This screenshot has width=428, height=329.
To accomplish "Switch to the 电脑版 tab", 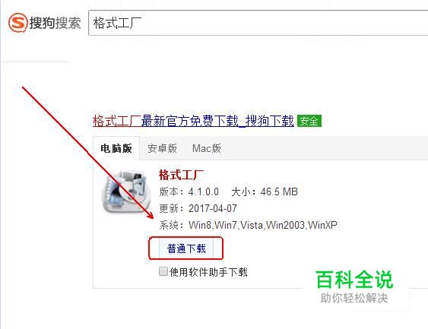I will pyautogui.click(x=116, y=148).
